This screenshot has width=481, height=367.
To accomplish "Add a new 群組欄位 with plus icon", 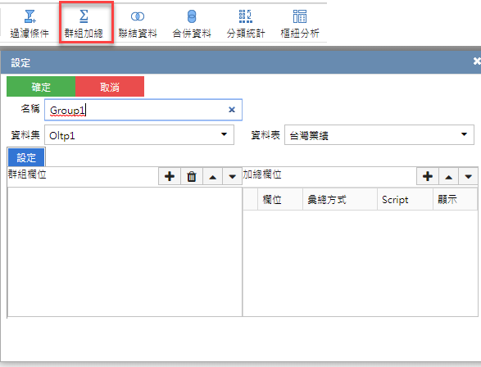I will (170, 176).
